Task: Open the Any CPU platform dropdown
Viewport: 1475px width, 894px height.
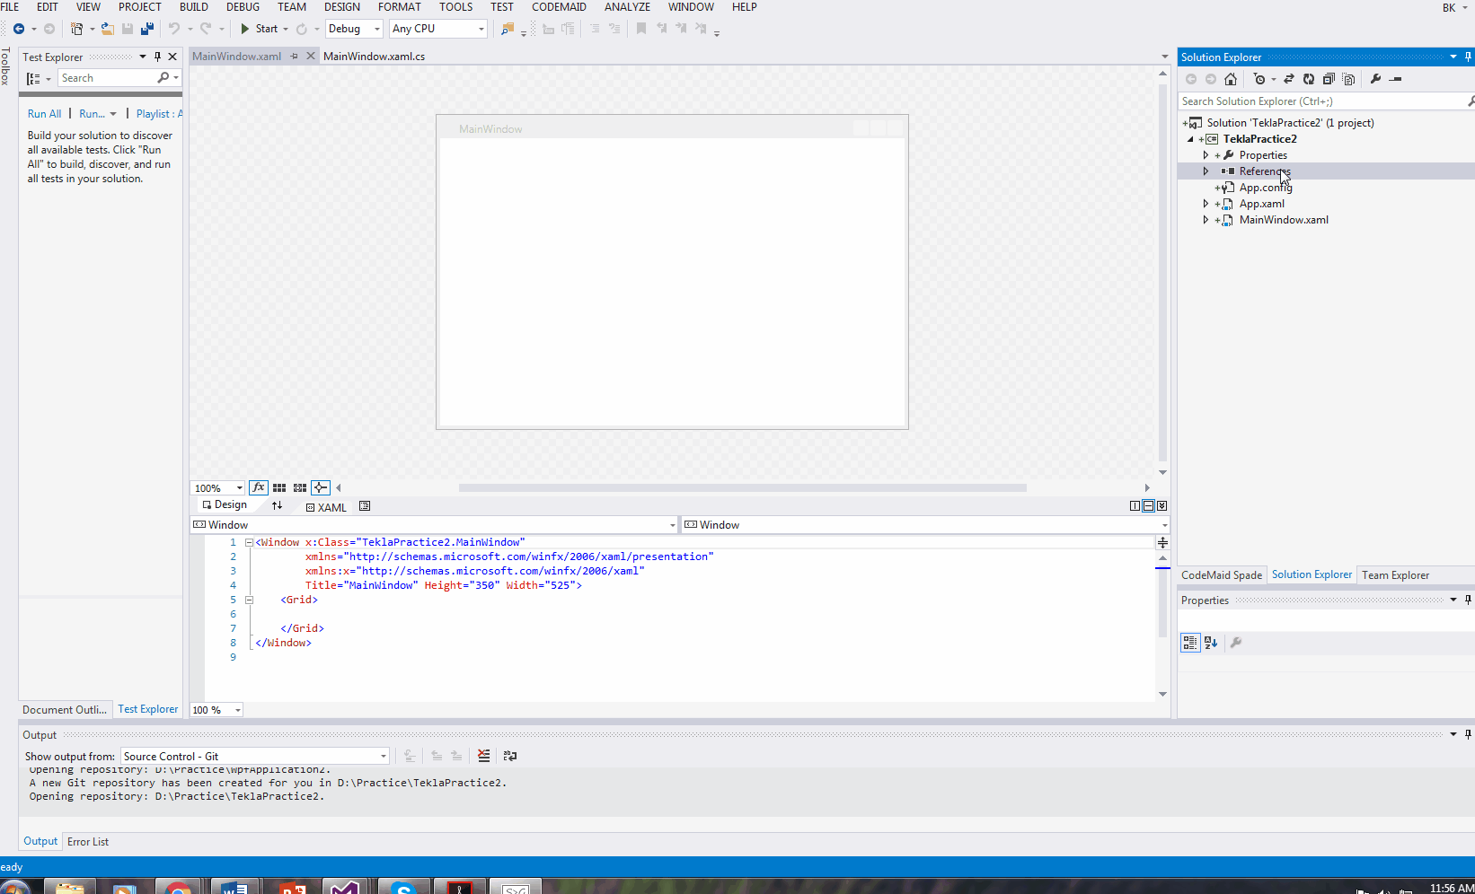Action: click(438, 29)
